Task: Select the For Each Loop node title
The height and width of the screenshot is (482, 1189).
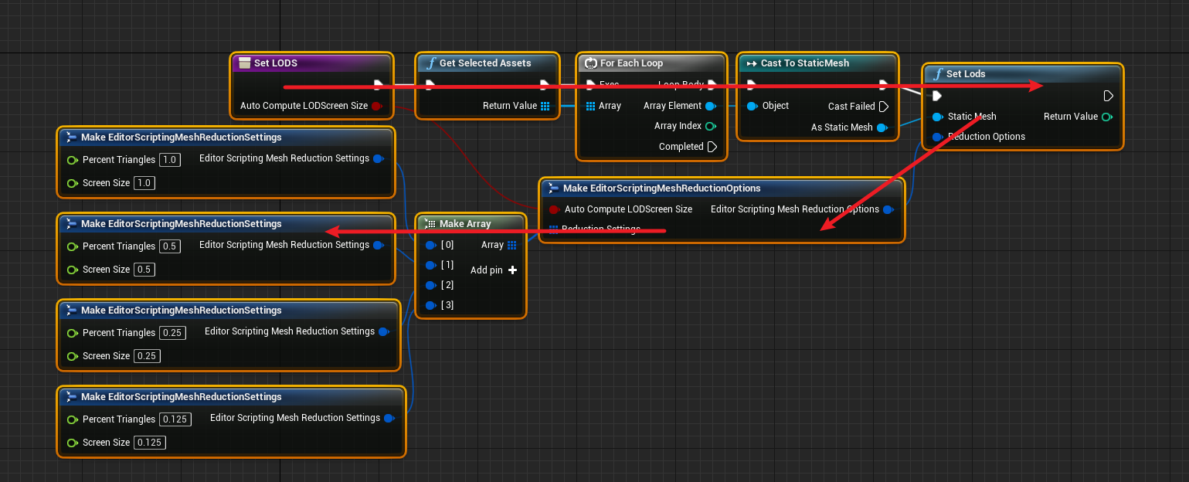Action: click(x=631, y=63)
